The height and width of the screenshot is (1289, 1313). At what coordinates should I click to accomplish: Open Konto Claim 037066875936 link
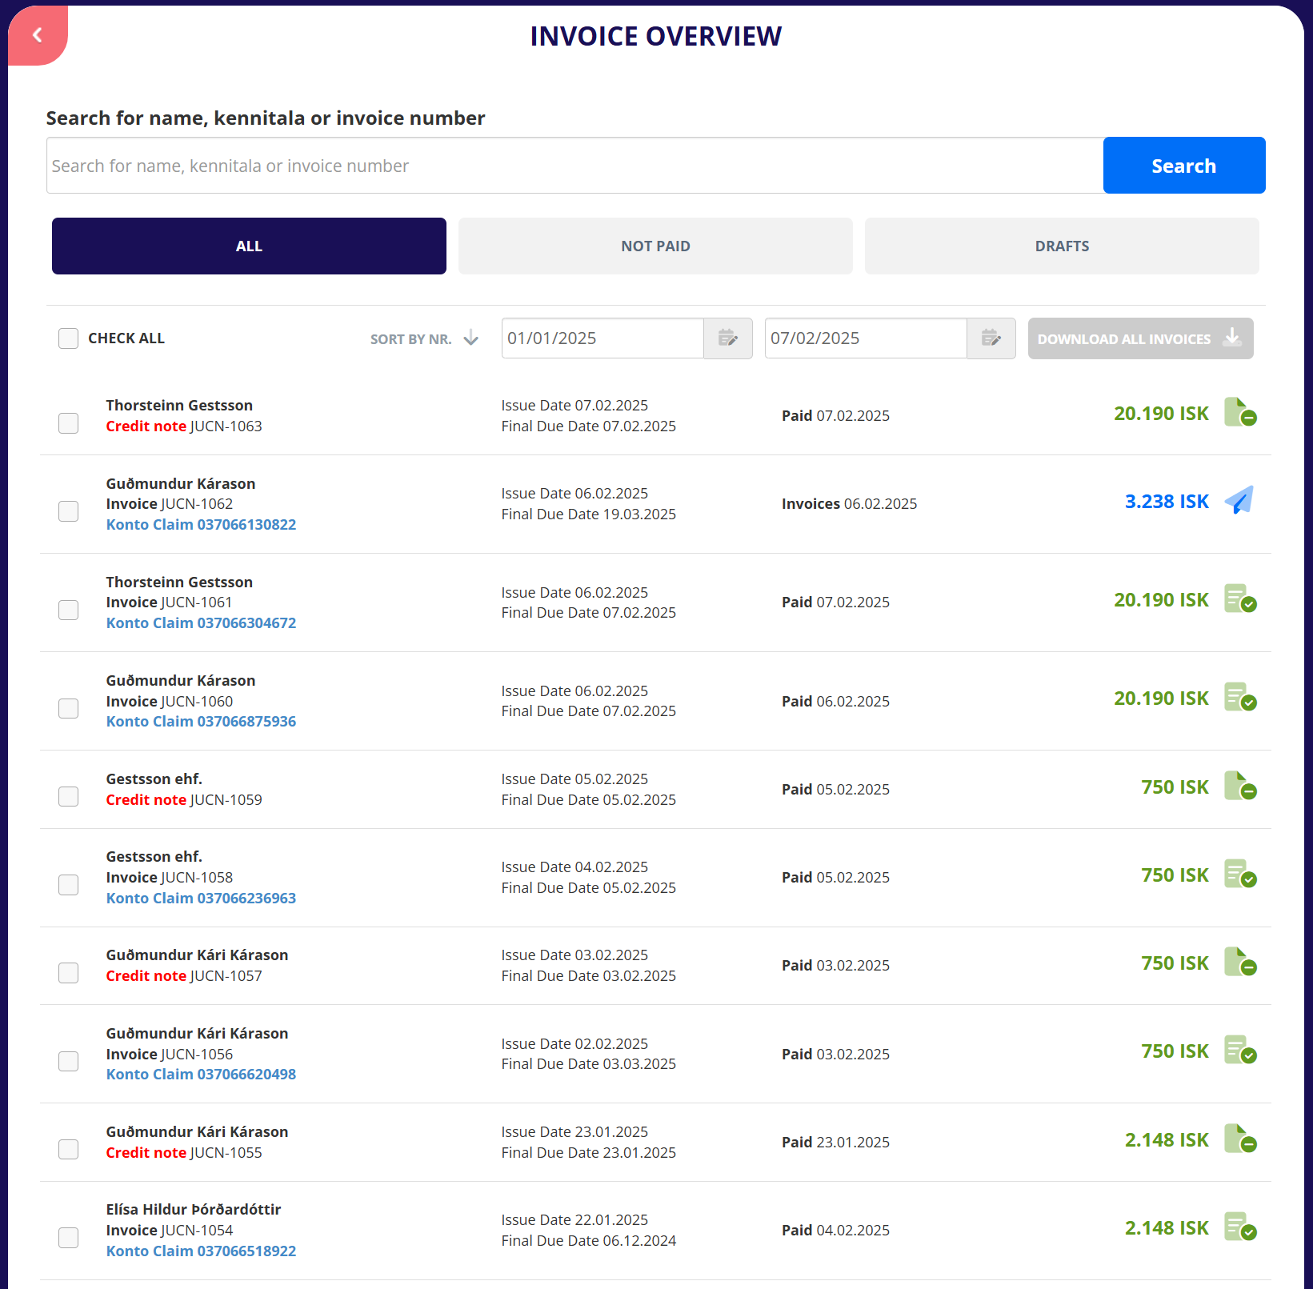click(201, 722)
